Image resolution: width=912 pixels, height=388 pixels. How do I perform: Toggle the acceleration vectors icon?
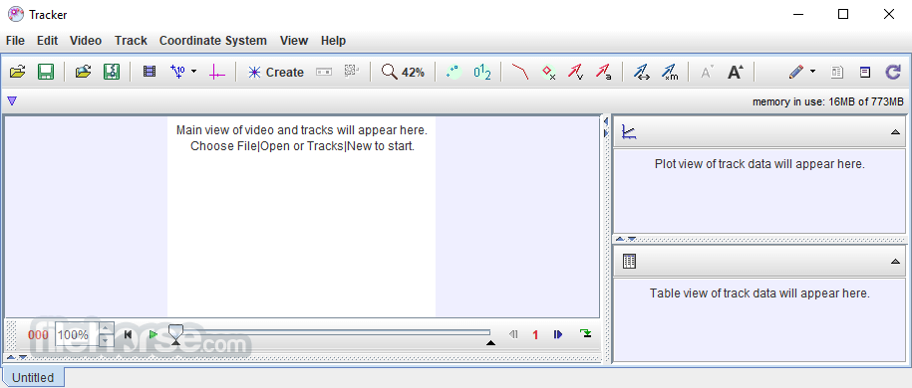tap(603, 72)
